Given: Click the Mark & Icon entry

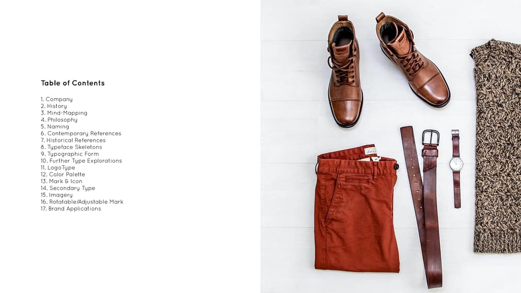Looking at the screenshot, I should [62, 181].
